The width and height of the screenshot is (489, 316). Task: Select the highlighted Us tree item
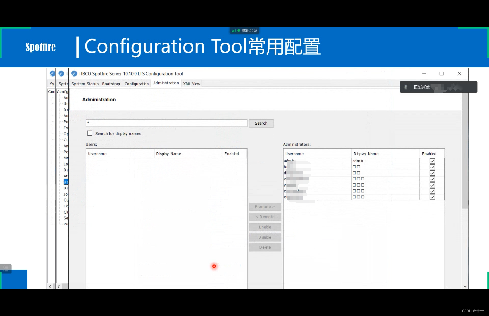(66, 182)
